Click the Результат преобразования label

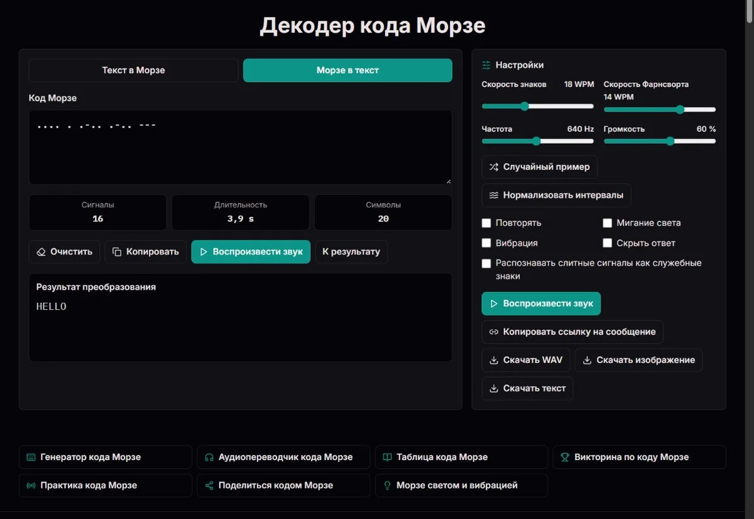pyautogui.click(x=96, y=287)
